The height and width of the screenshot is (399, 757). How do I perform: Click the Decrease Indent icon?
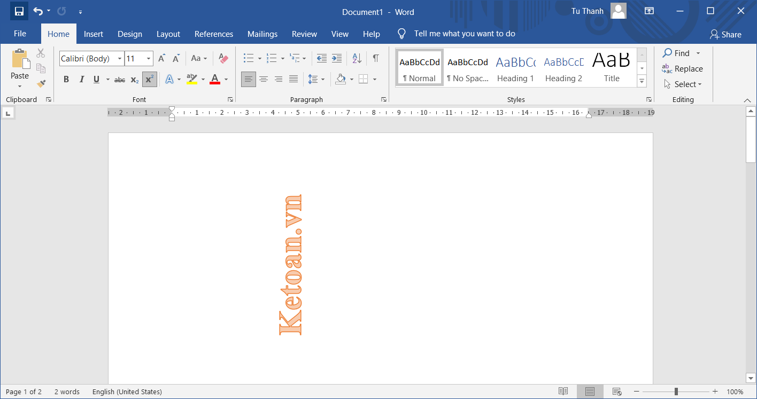pyautogui.click(x=321, y=58)
